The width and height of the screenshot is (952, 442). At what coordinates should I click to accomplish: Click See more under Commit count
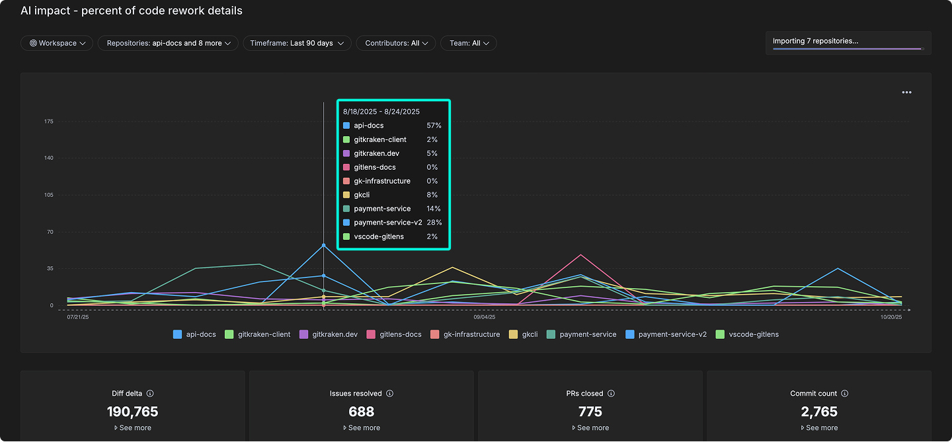tap(819, 427)
